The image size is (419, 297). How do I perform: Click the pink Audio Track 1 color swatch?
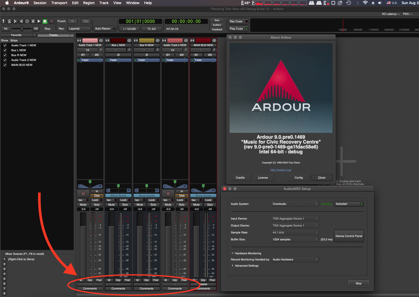(x=90, y=40)
